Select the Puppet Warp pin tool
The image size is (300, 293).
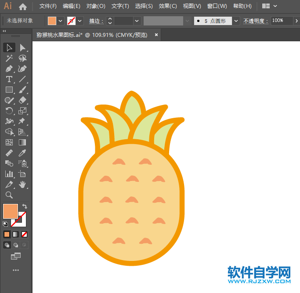point(22,121)
